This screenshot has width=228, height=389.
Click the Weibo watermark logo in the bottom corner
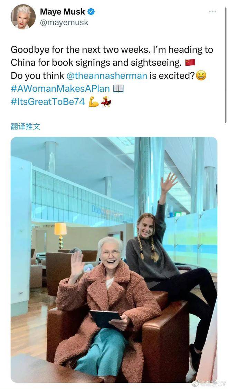click(x=196, y=384)
